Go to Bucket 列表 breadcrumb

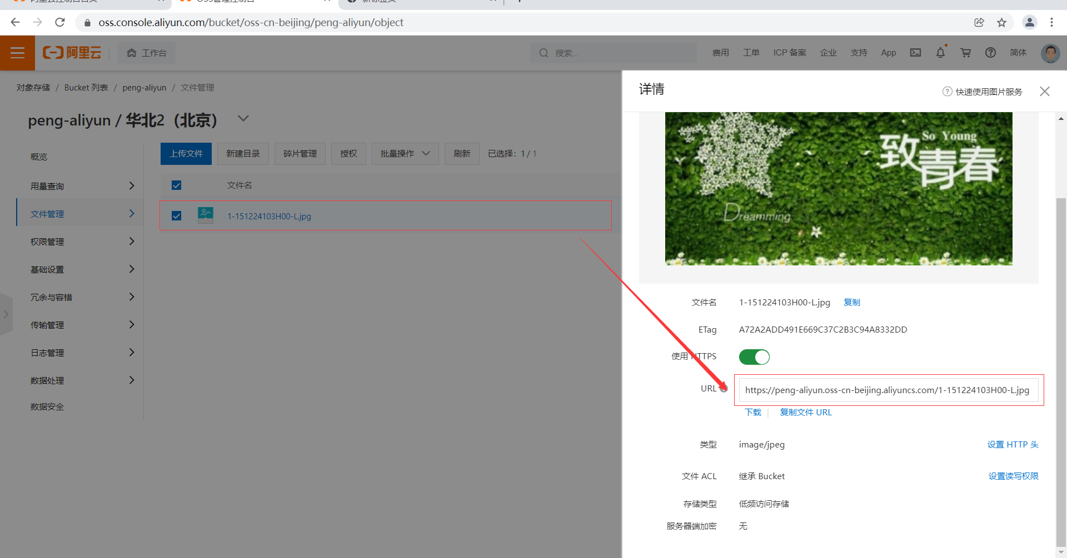click(x=86, y=88)
